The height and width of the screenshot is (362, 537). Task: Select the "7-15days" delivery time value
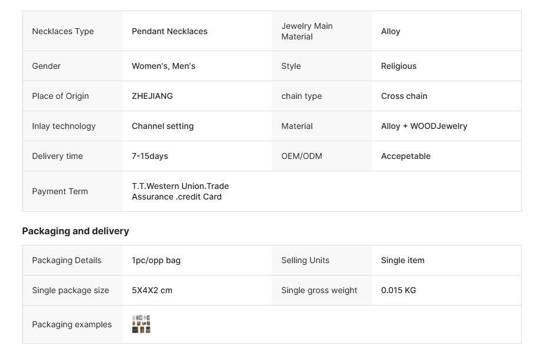[150, 156]
